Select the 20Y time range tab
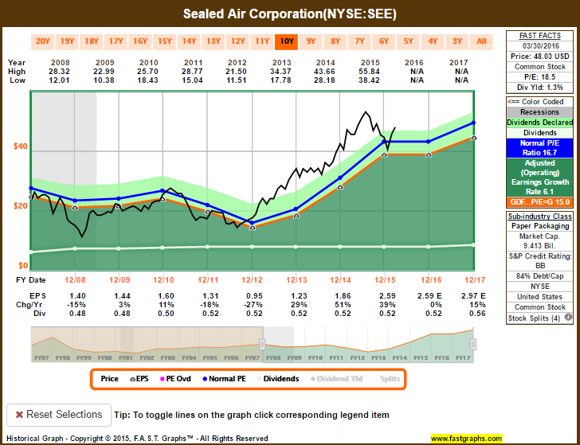 point(42,41)
